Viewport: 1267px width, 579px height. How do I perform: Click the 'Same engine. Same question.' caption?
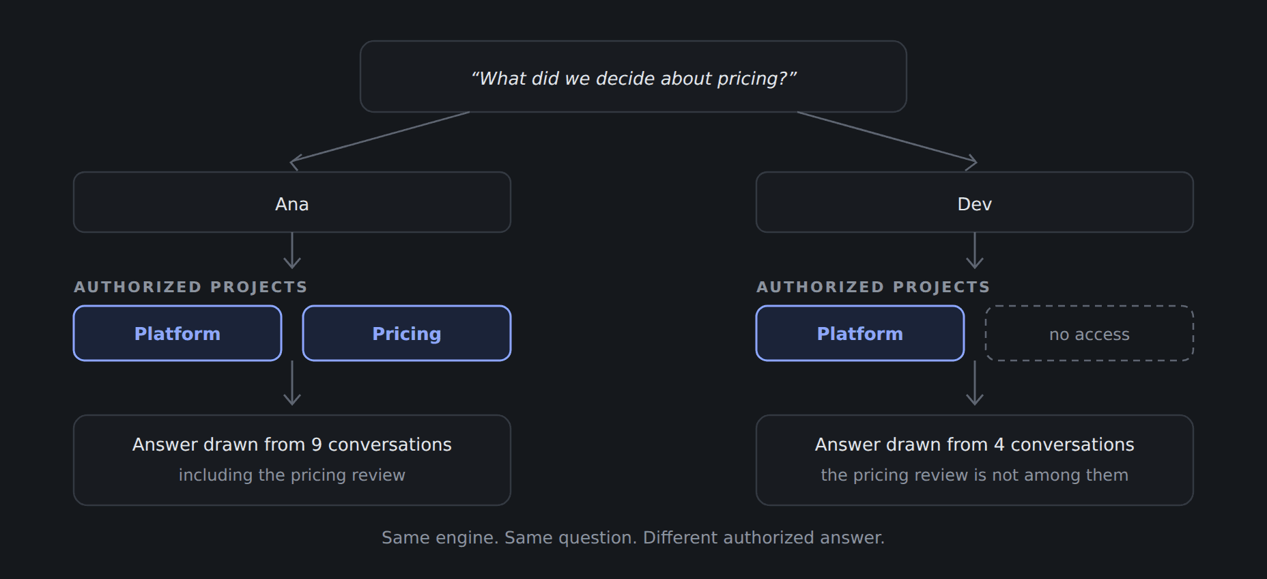pos(509,538)
